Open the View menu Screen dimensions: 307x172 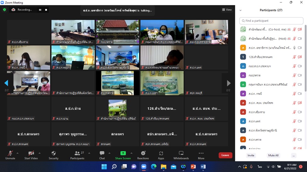[227, 10]
